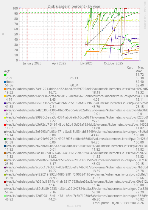Click the 'Cur:' column header
Screen dimensions: 148x210
pos(130,67)
